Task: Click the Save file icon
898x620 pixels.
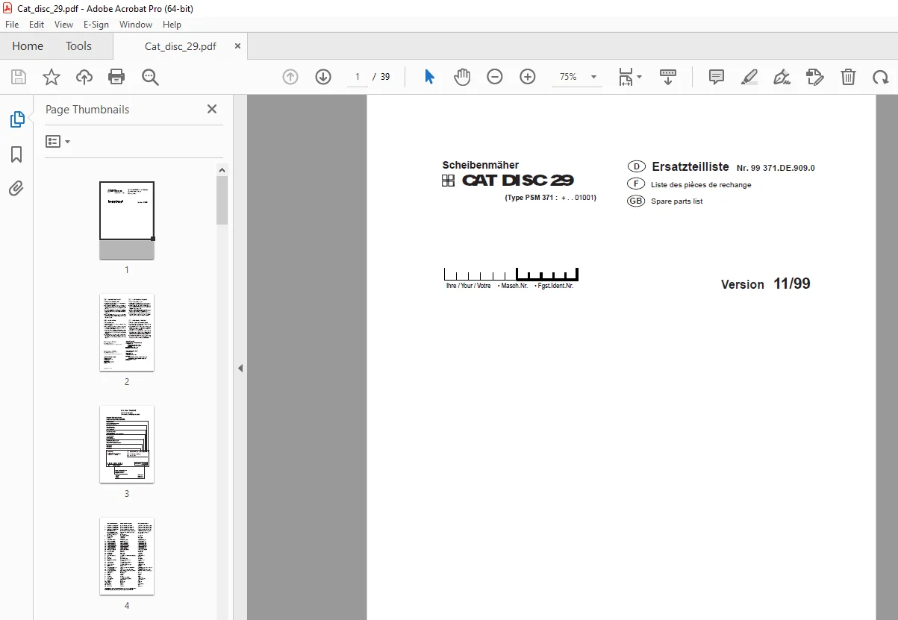Action: tap(19, 77)
